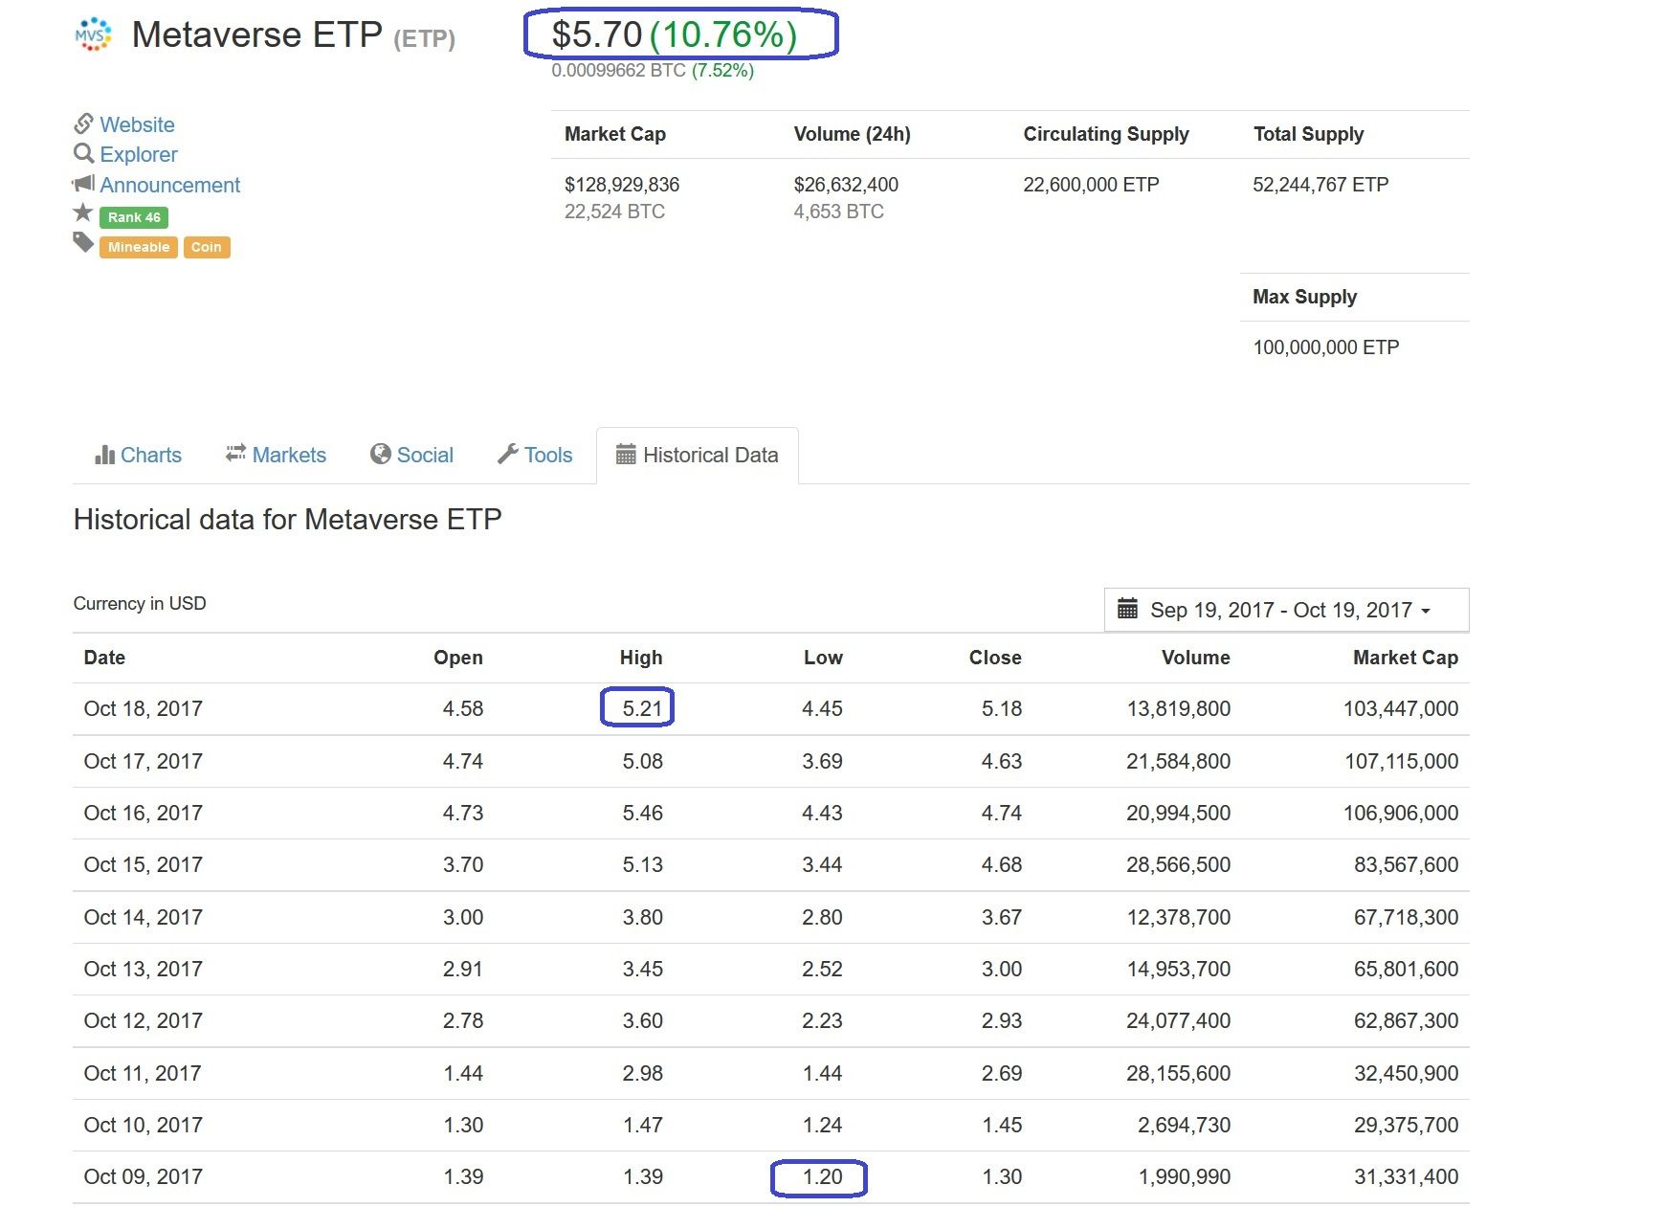The height and width of the screenshot is (1207, 1664).
Task: Click the 106,906,000 market cap cell
Action: coord(1401,814)
